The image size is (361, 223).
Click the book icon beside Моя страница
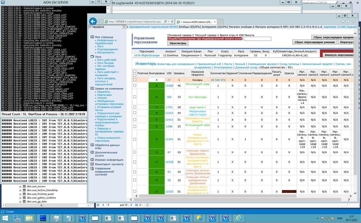point(92,37)
